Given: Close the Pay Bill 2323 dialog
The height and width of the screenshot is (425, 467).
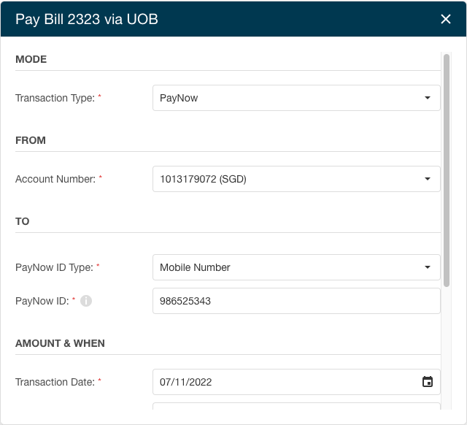Looking at the screenshot, I should point(446,19).
